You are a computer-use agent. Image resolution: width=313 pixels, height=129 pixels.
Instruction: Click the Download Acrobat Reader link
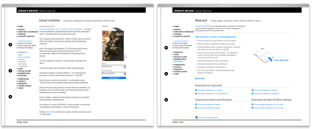click(x=208, y=118)
